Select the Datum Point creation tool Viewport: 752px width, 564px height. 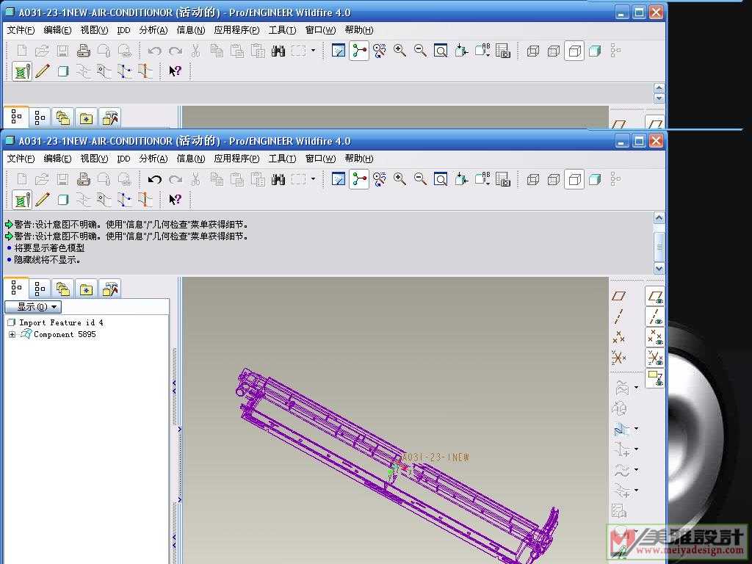coord(619,337)
